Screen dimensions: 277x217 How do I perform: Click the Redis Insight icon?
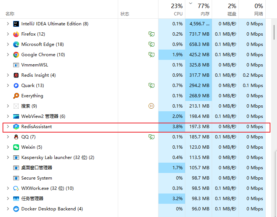pyautogui.click(x=16, y=75)
